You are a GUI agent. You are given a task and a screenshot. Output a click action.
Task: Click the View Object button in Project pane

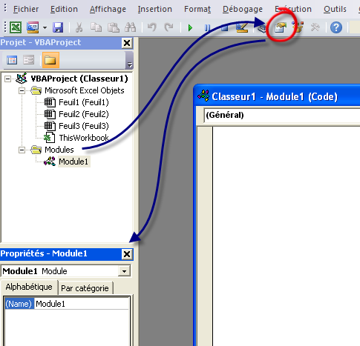[28, 60]
